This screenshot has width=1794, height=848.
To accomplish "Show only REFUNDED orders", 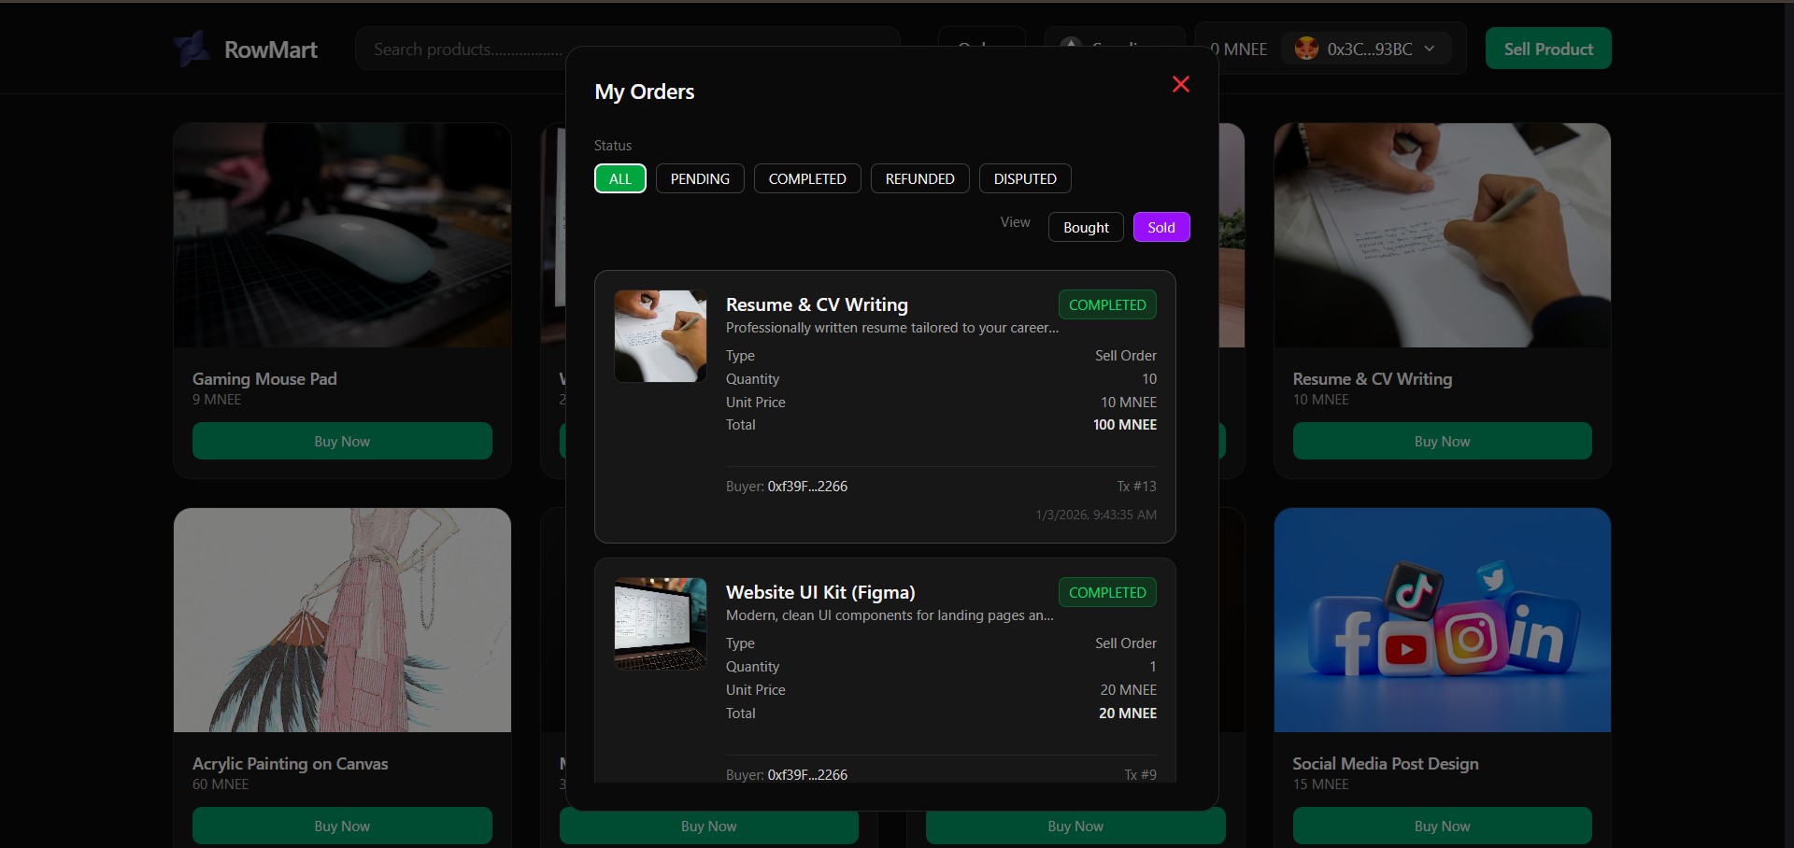I will (x=920, y=178).
